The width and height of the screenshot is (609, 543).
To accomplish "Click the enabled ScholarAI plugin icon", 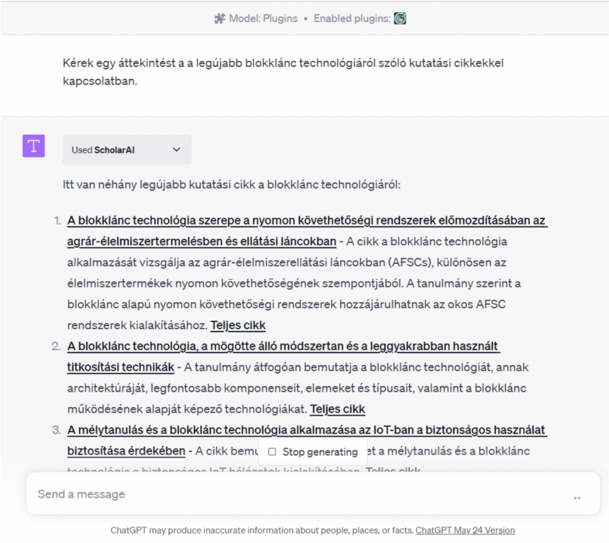I will tap(400, 18).
